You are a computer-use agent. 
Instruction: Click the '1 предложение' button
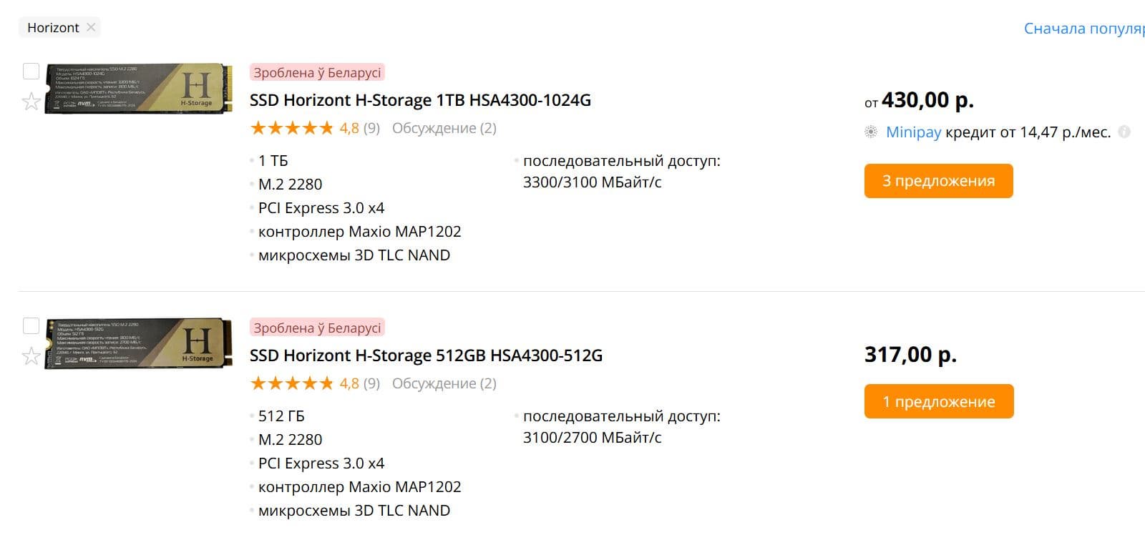pyautogui.click(x=938, y=401)
